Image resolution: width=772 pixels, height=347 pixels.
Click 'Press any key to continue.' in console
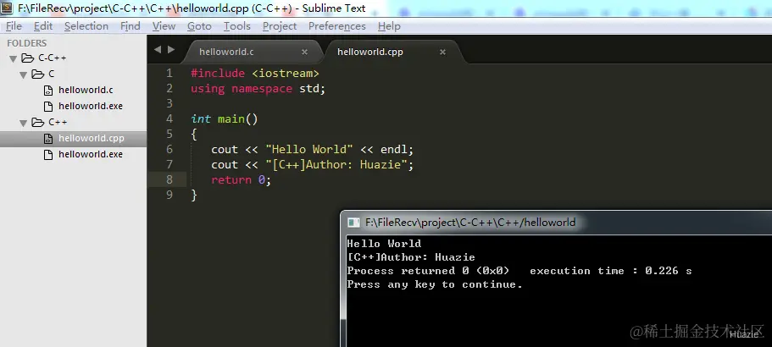pyautogui.click(x=435, y=284)
